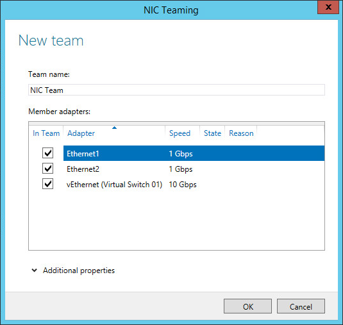This screenshot has height=325, width=343.
Task: Uncheck the Ethernet1 In Team checkbox
Action: click(47, 153)
